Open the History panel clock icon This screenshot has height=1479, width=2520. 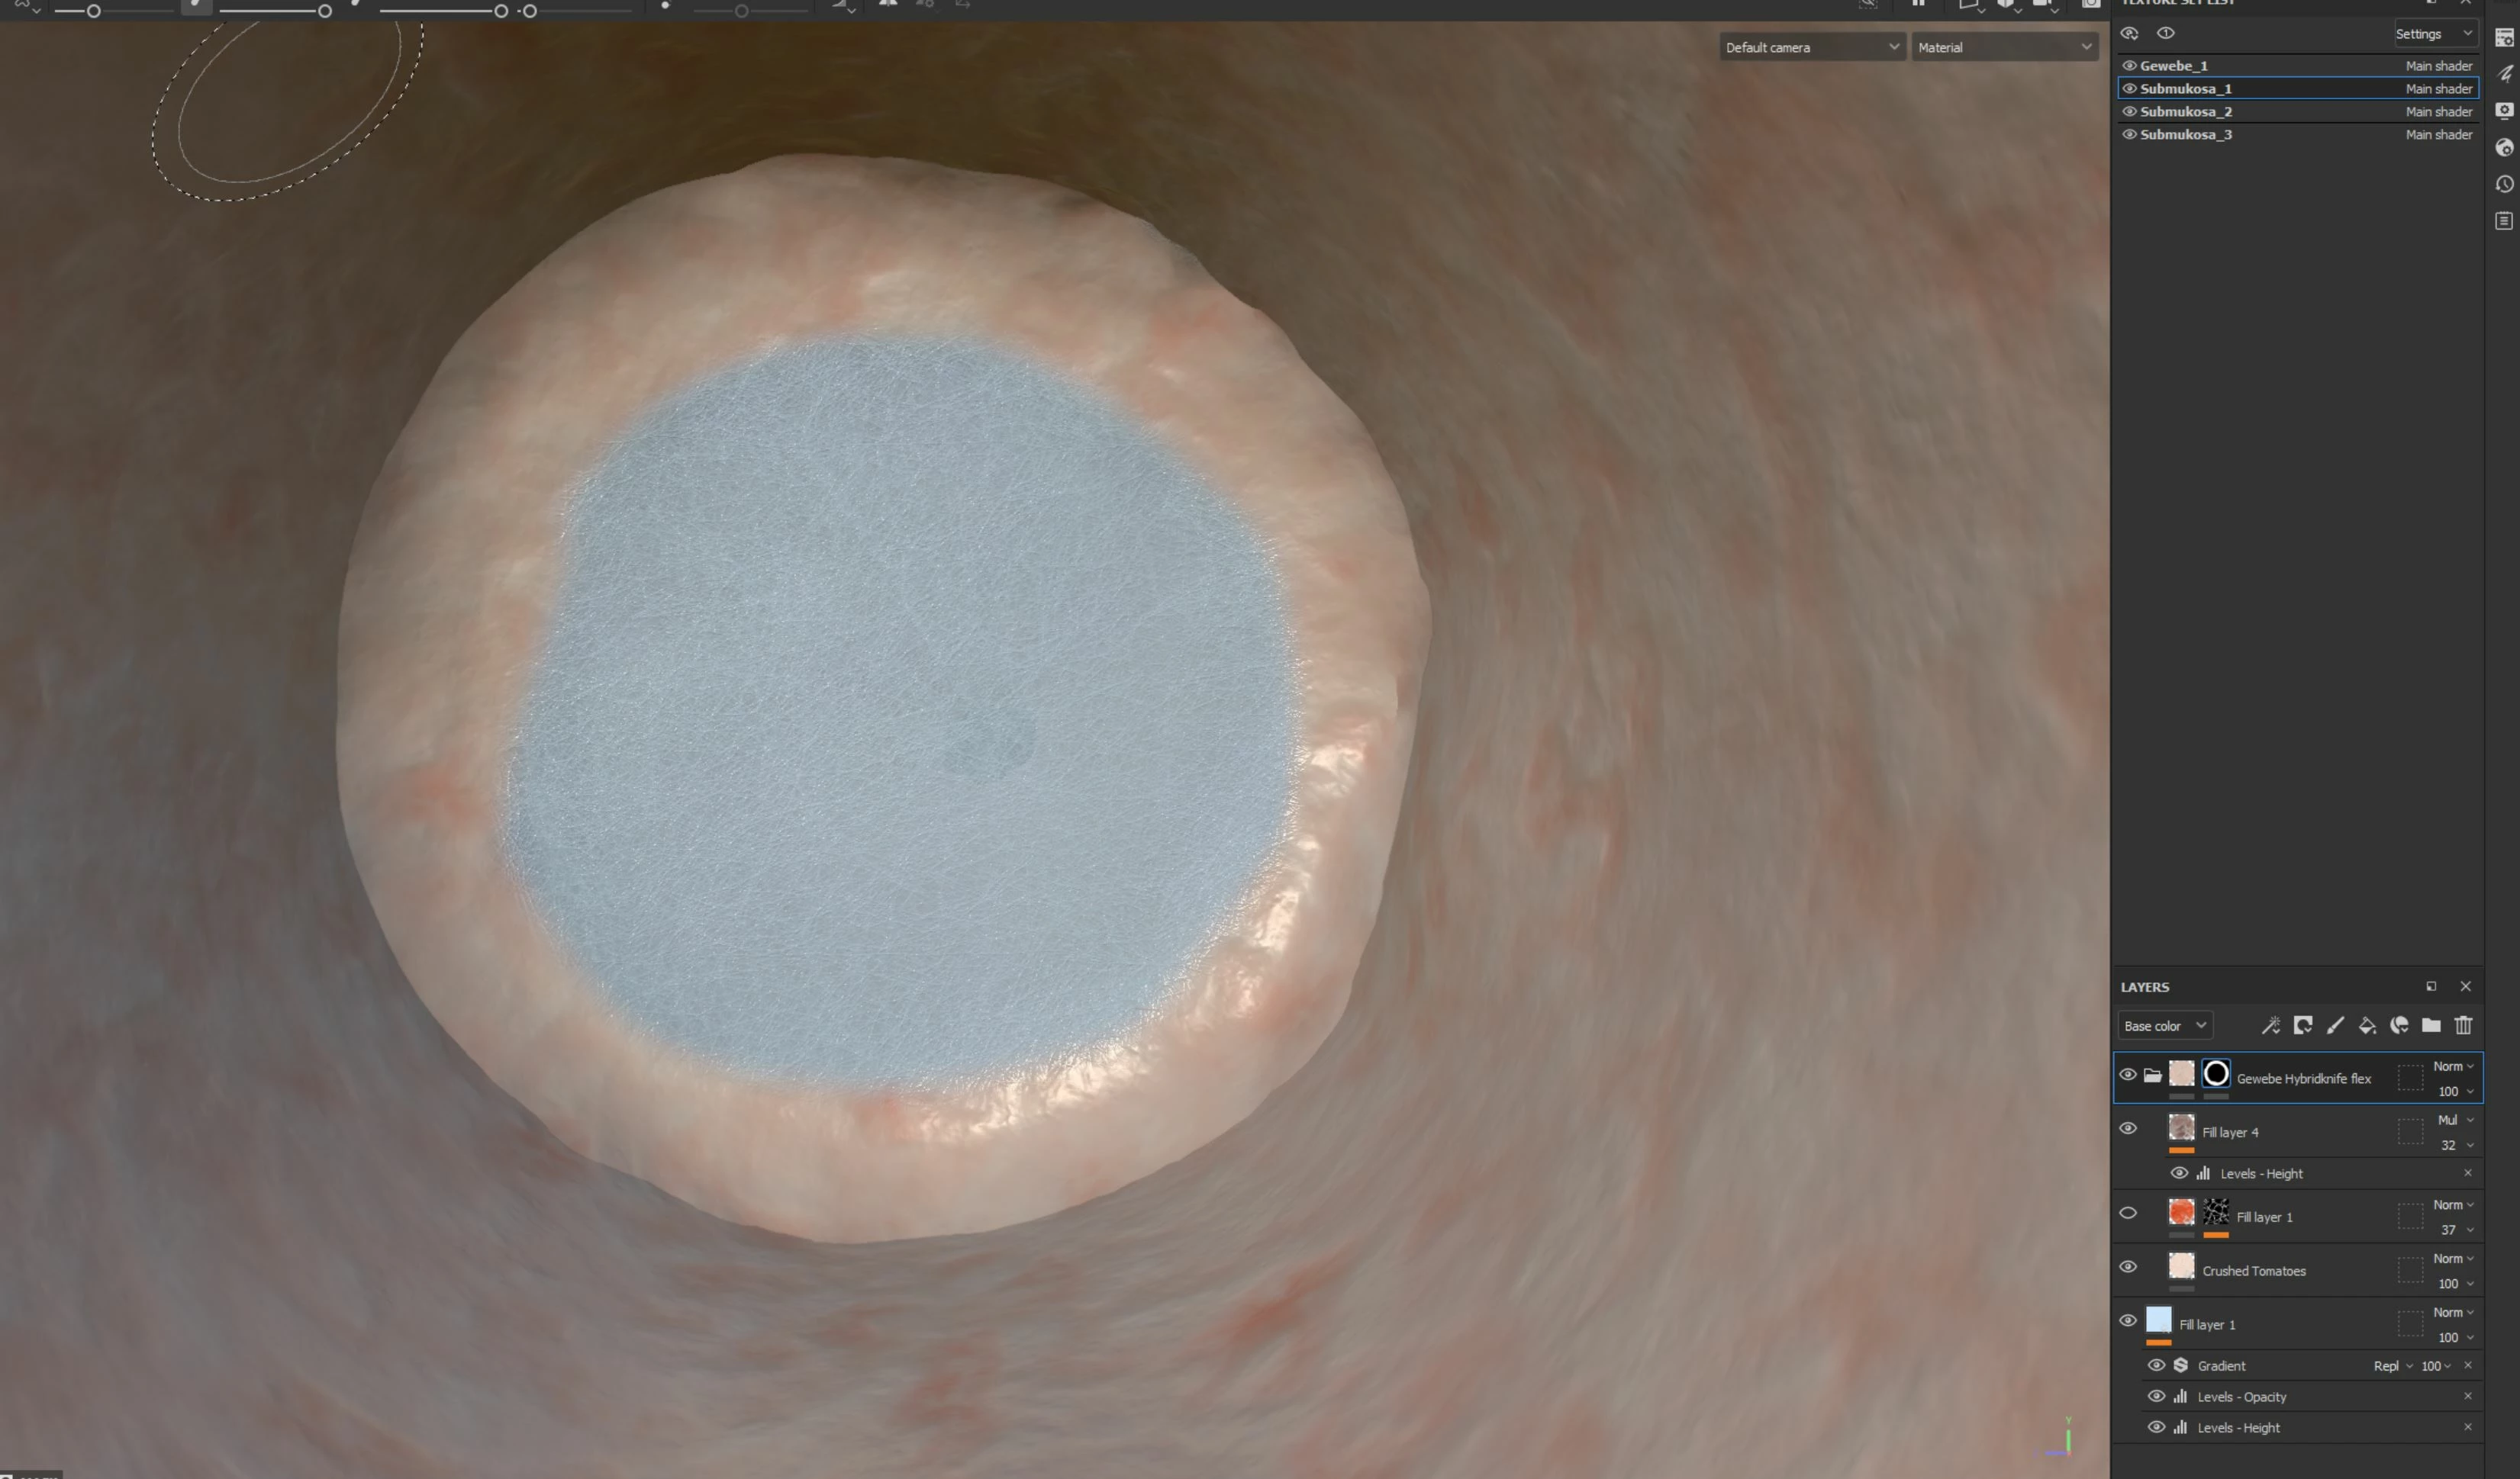point(2504,185)
